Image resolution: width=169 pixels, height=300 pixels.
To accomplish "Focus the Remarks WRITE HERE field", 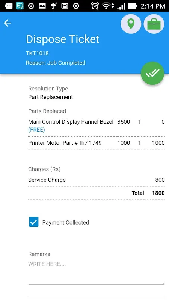I will [97, 272].
